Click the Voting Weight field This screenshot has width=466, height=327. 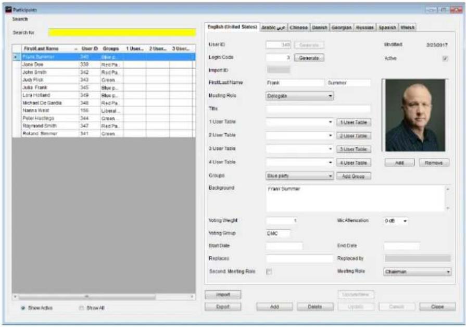(x=282, y=221)
